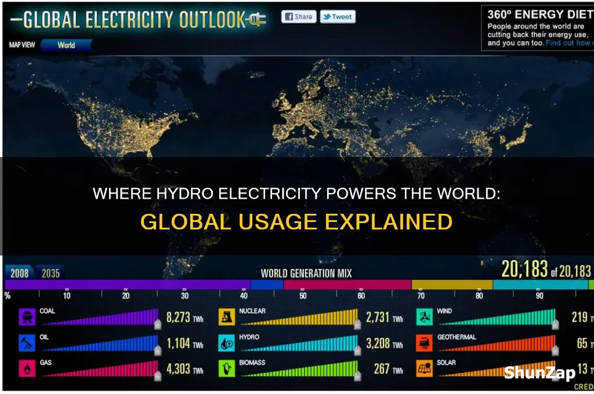Click the 2,731 TWh nuclear value
Screen dimensions: 594x394
click(385, 318)
